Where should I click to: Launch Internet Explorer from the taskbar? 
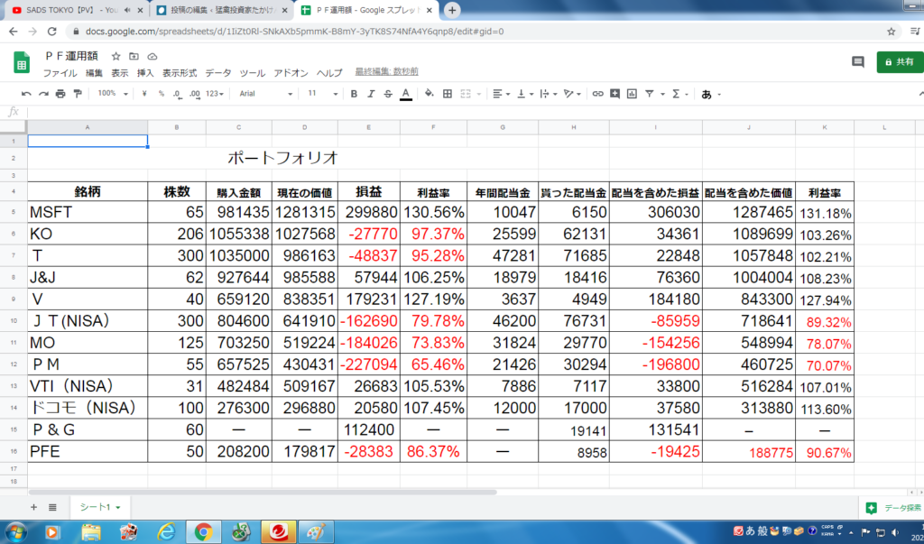click(x=166, y=532)
